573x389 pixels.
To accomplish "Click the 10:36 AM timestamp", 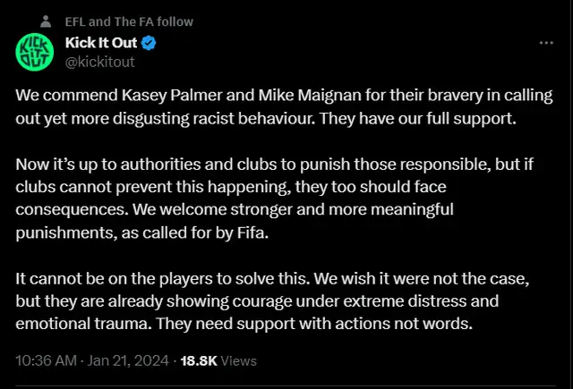I will pos(46,361).
